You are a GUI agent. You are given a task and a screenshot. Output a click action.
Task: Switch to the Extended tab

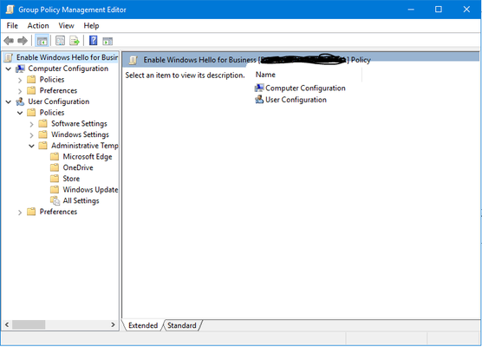tap(143, 325)
